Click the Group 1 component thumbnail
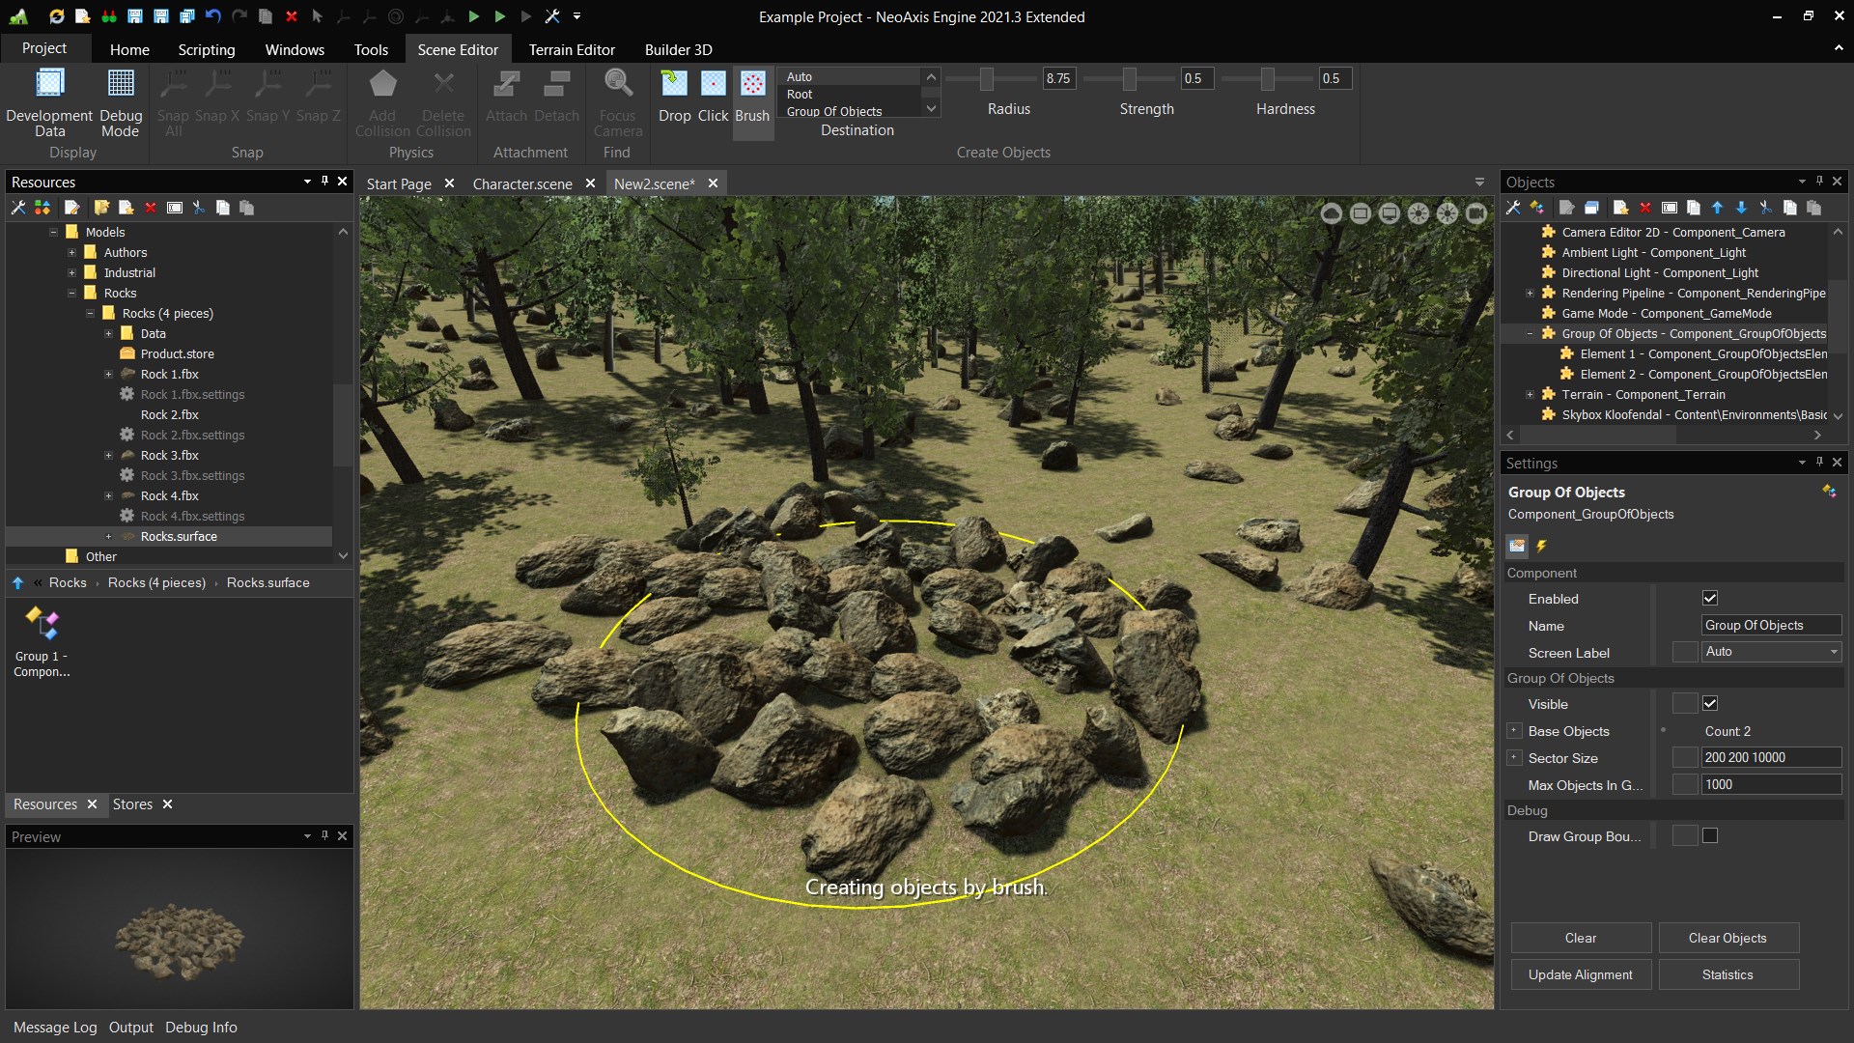This screenshot has height=1043, width=1854. (x=42, y=625)
